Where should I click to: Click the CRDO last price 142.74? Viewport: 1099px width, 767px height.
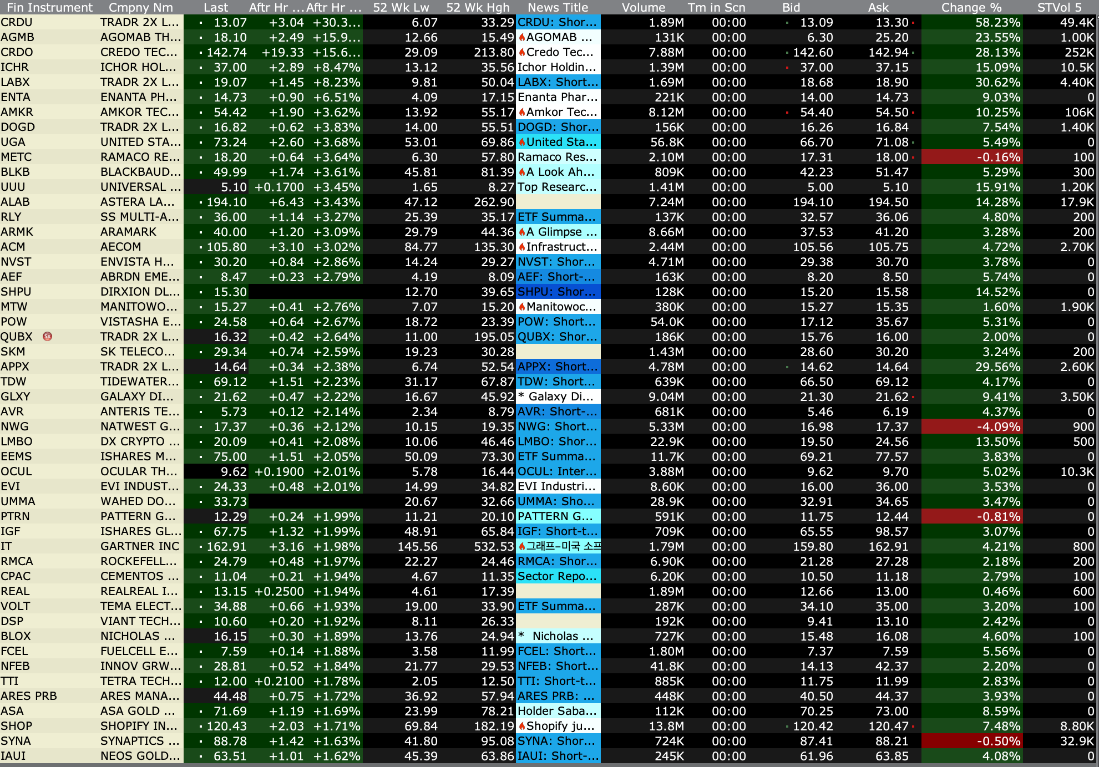[x=226, y=53]
